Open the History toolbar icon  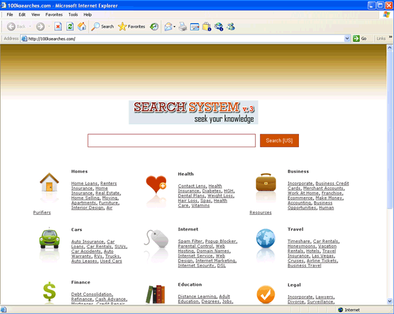click(x=154, y=26)
